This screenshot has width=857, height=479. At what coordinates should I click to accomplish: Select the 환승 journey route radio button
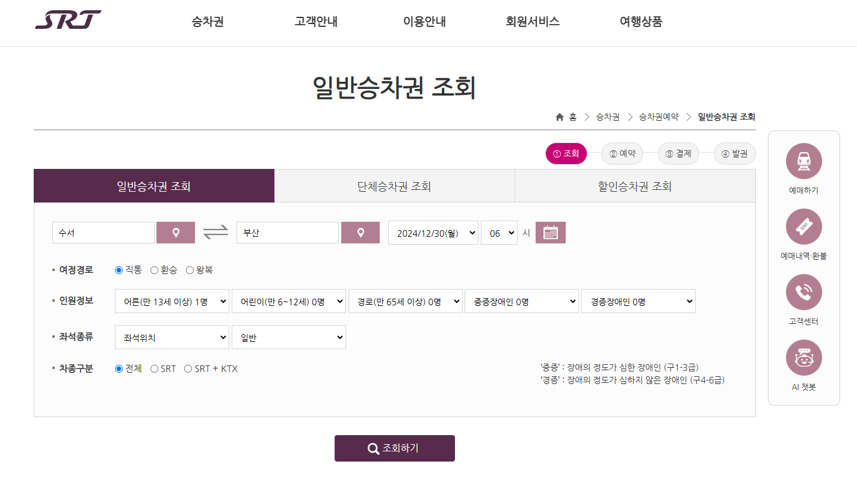(x=153, y=270)
